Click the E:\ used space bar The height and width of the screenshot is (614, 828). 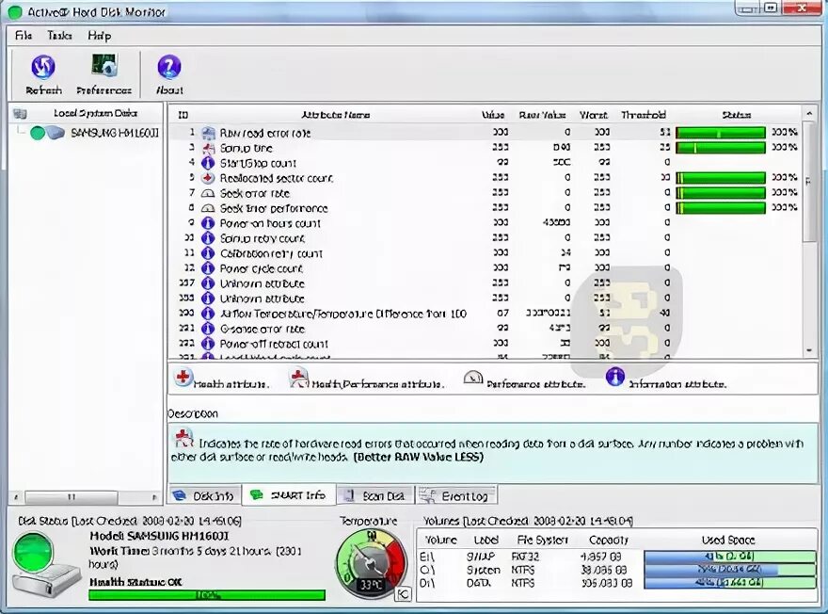point(730,557)
